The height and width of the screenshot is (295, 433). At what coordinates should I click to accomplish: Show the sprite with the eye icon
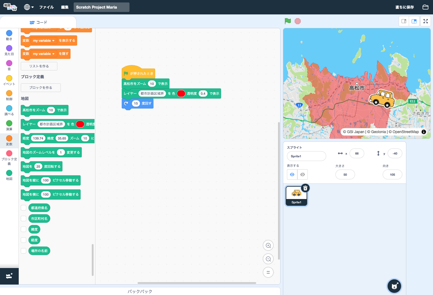point(292,174)
